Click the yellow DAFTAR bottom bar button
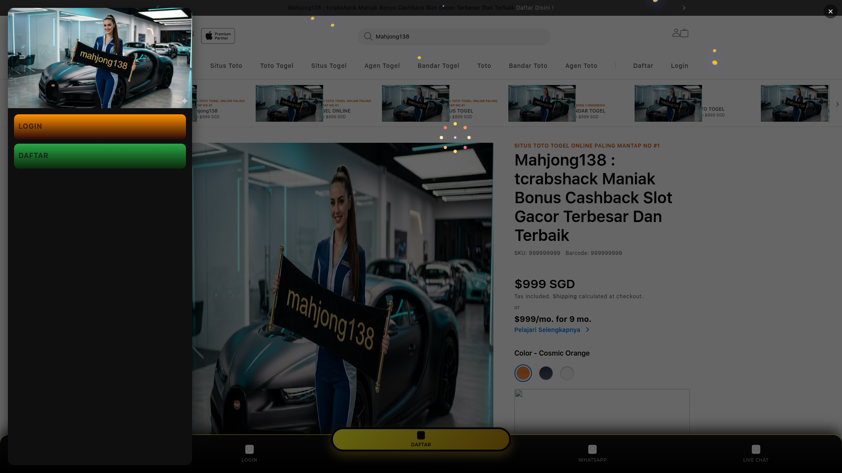The width and height of the screenshot is (842, 473). 421,439
